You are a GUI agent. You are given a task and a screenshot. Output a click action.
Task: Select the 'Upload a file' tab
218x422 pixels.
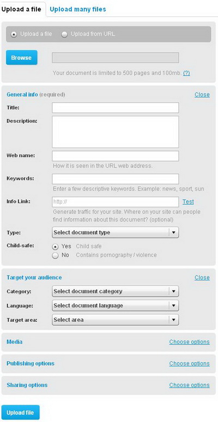(21, 9)
